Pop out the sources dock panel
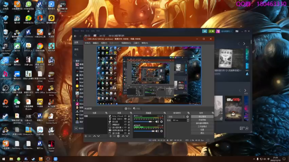This screenshot has width=289, height=162. (131, 113)
